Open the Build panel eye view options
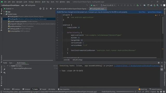Screen dimensions: 166x93 4,73
